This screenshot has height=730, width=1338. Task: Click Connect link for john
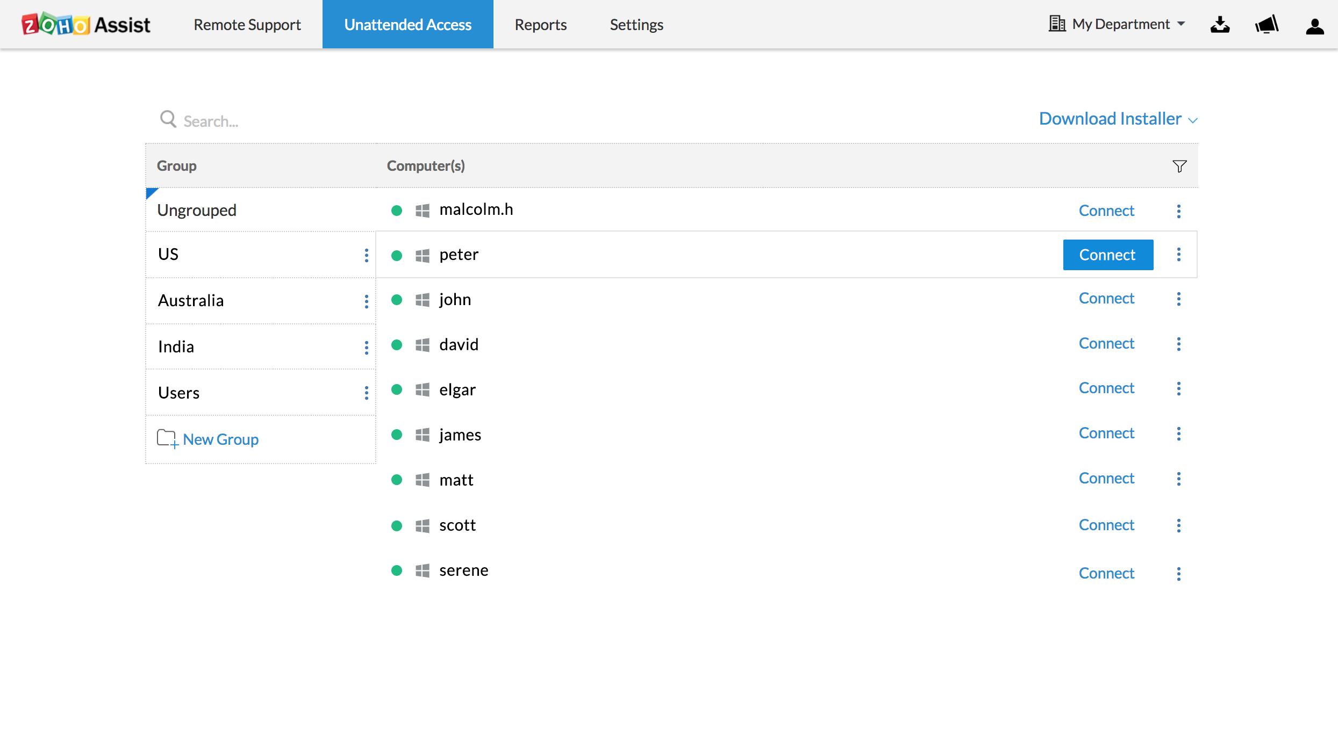point(1106,298)
